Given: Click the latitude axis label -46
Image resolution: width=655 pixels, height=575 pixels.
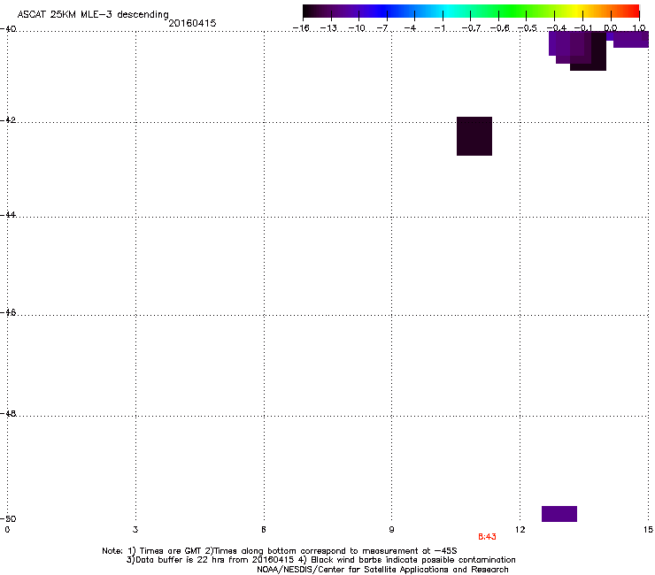Looking at the screenshot, I should (x=8, y=313).
